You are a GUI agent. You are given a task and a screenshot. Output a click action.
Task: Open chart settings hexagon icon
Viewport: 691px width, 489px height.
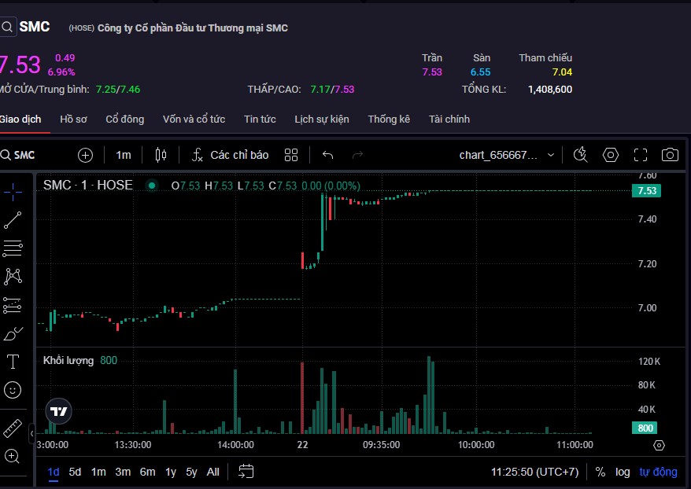pyautogui.click(x=611, y=155)
